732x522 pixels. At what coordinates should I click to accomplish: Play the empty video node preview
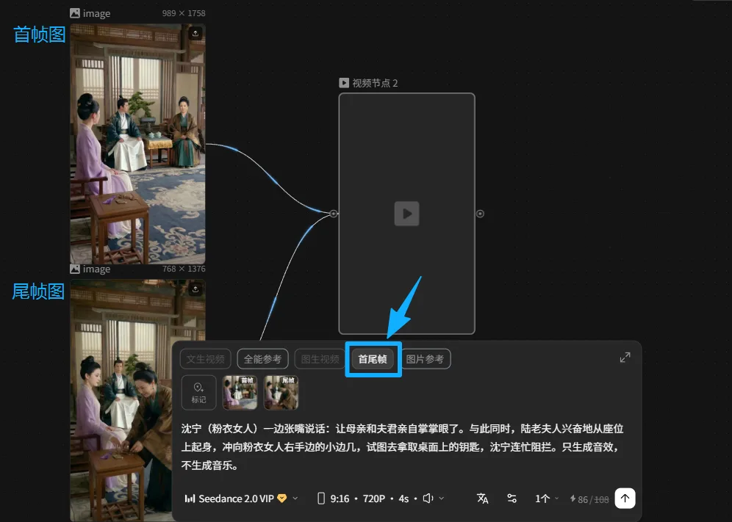click(406, 214)
